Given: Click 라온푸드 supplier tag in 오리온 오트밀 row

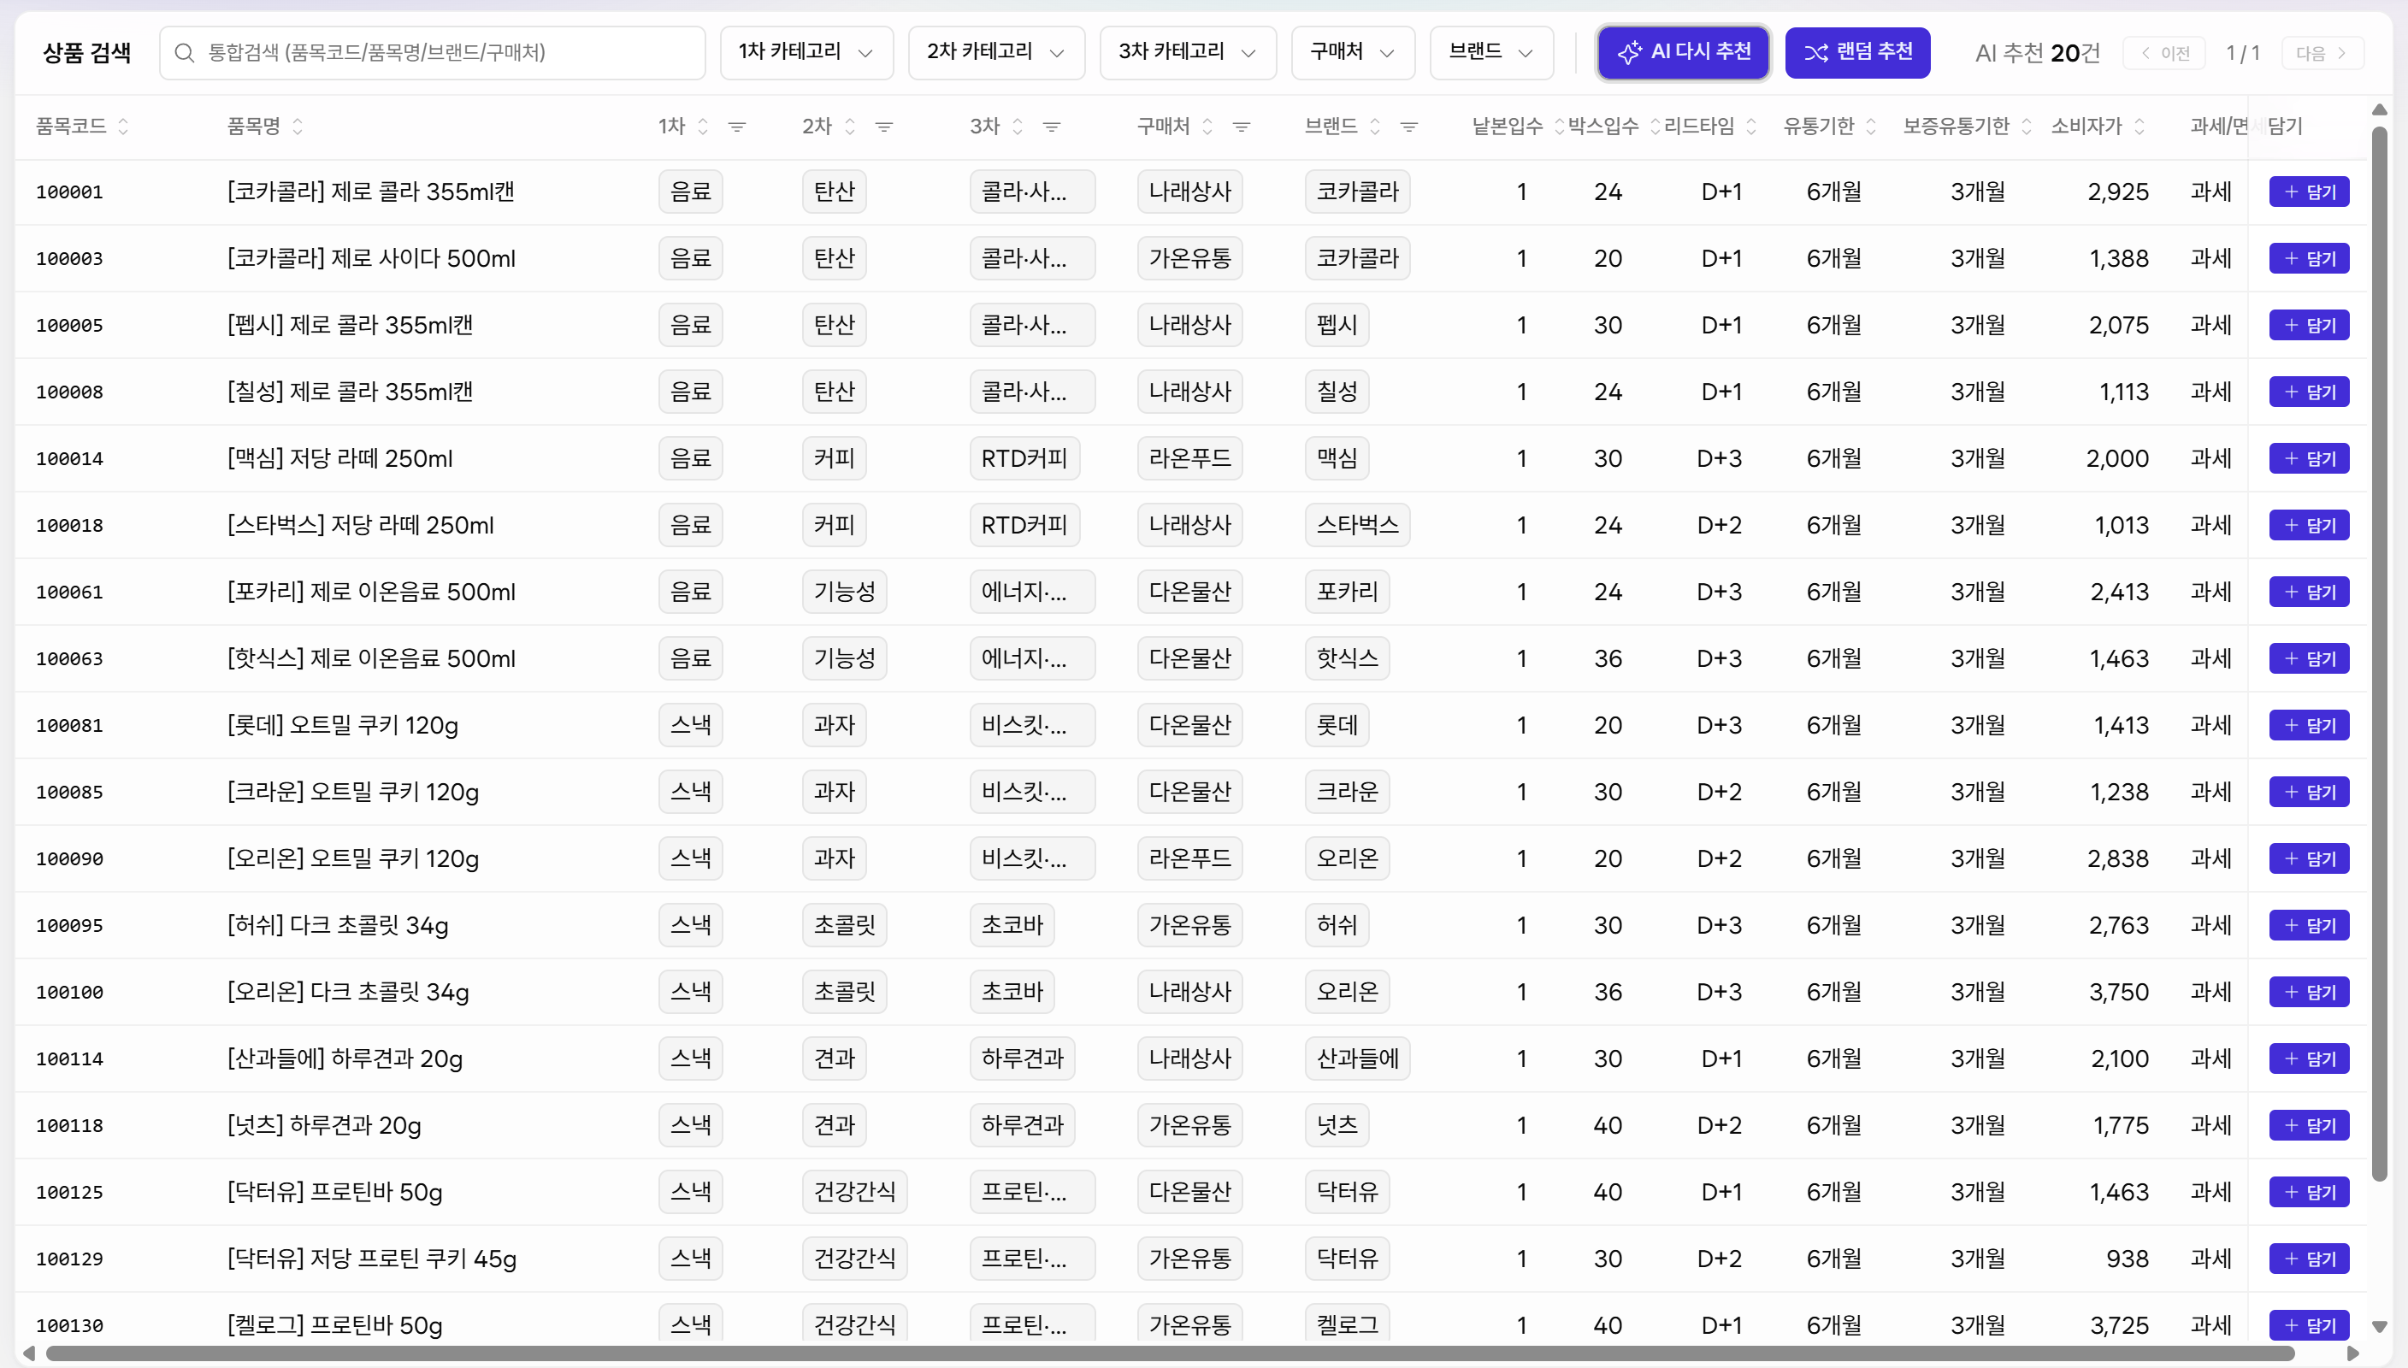Looking at the screenshot, I should tap(1189, 858).
